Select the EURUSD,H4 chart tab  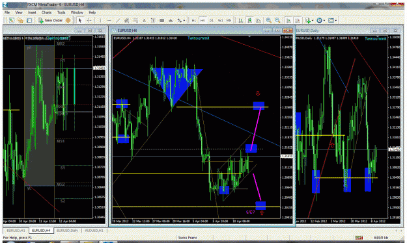(41, 230)
